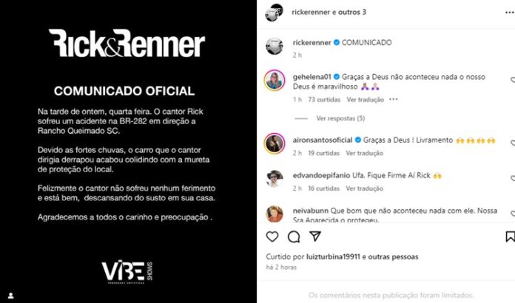Image resolution: width=515 pixels, height=303 pixels.
Task: Open aironsantosoficial username link
Action: tap(323, 140)
